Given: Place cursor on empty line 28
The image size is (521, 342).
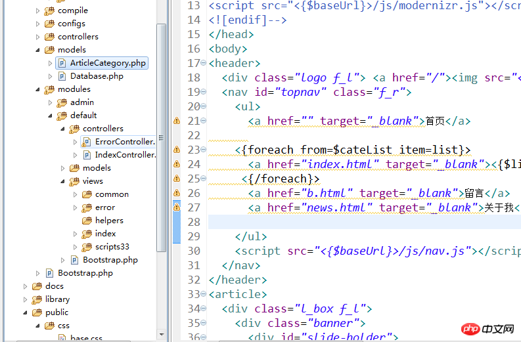Looking at the screenshot, I should click(x=365, y=222).
